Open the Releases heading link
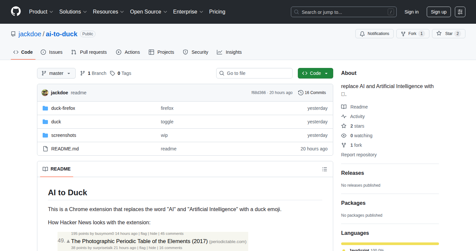The width and height of the screenshot is (476, 251). tap(352, 173)
